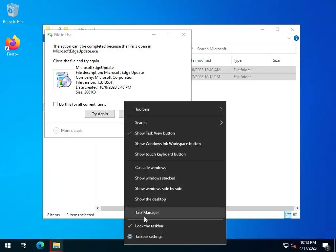Sort by the Size column header

284,60
